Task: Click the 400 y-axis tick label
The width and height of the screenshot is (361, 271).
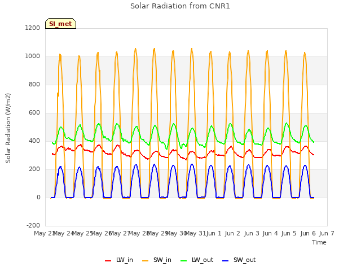Action: coord(34,141)
